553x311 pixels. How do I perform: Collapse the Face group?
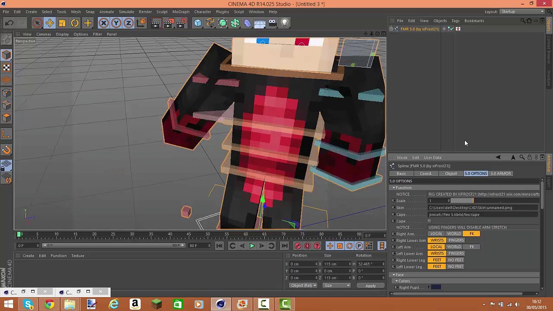394,275
